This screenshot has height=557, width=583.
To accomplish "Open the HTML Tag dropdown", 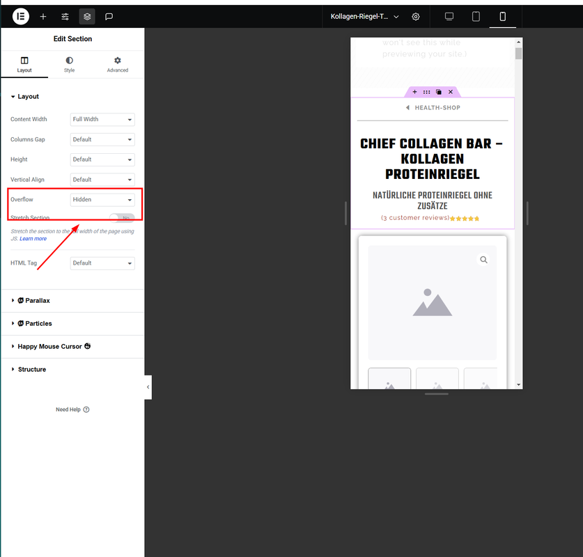I will [x=102, y=263].
